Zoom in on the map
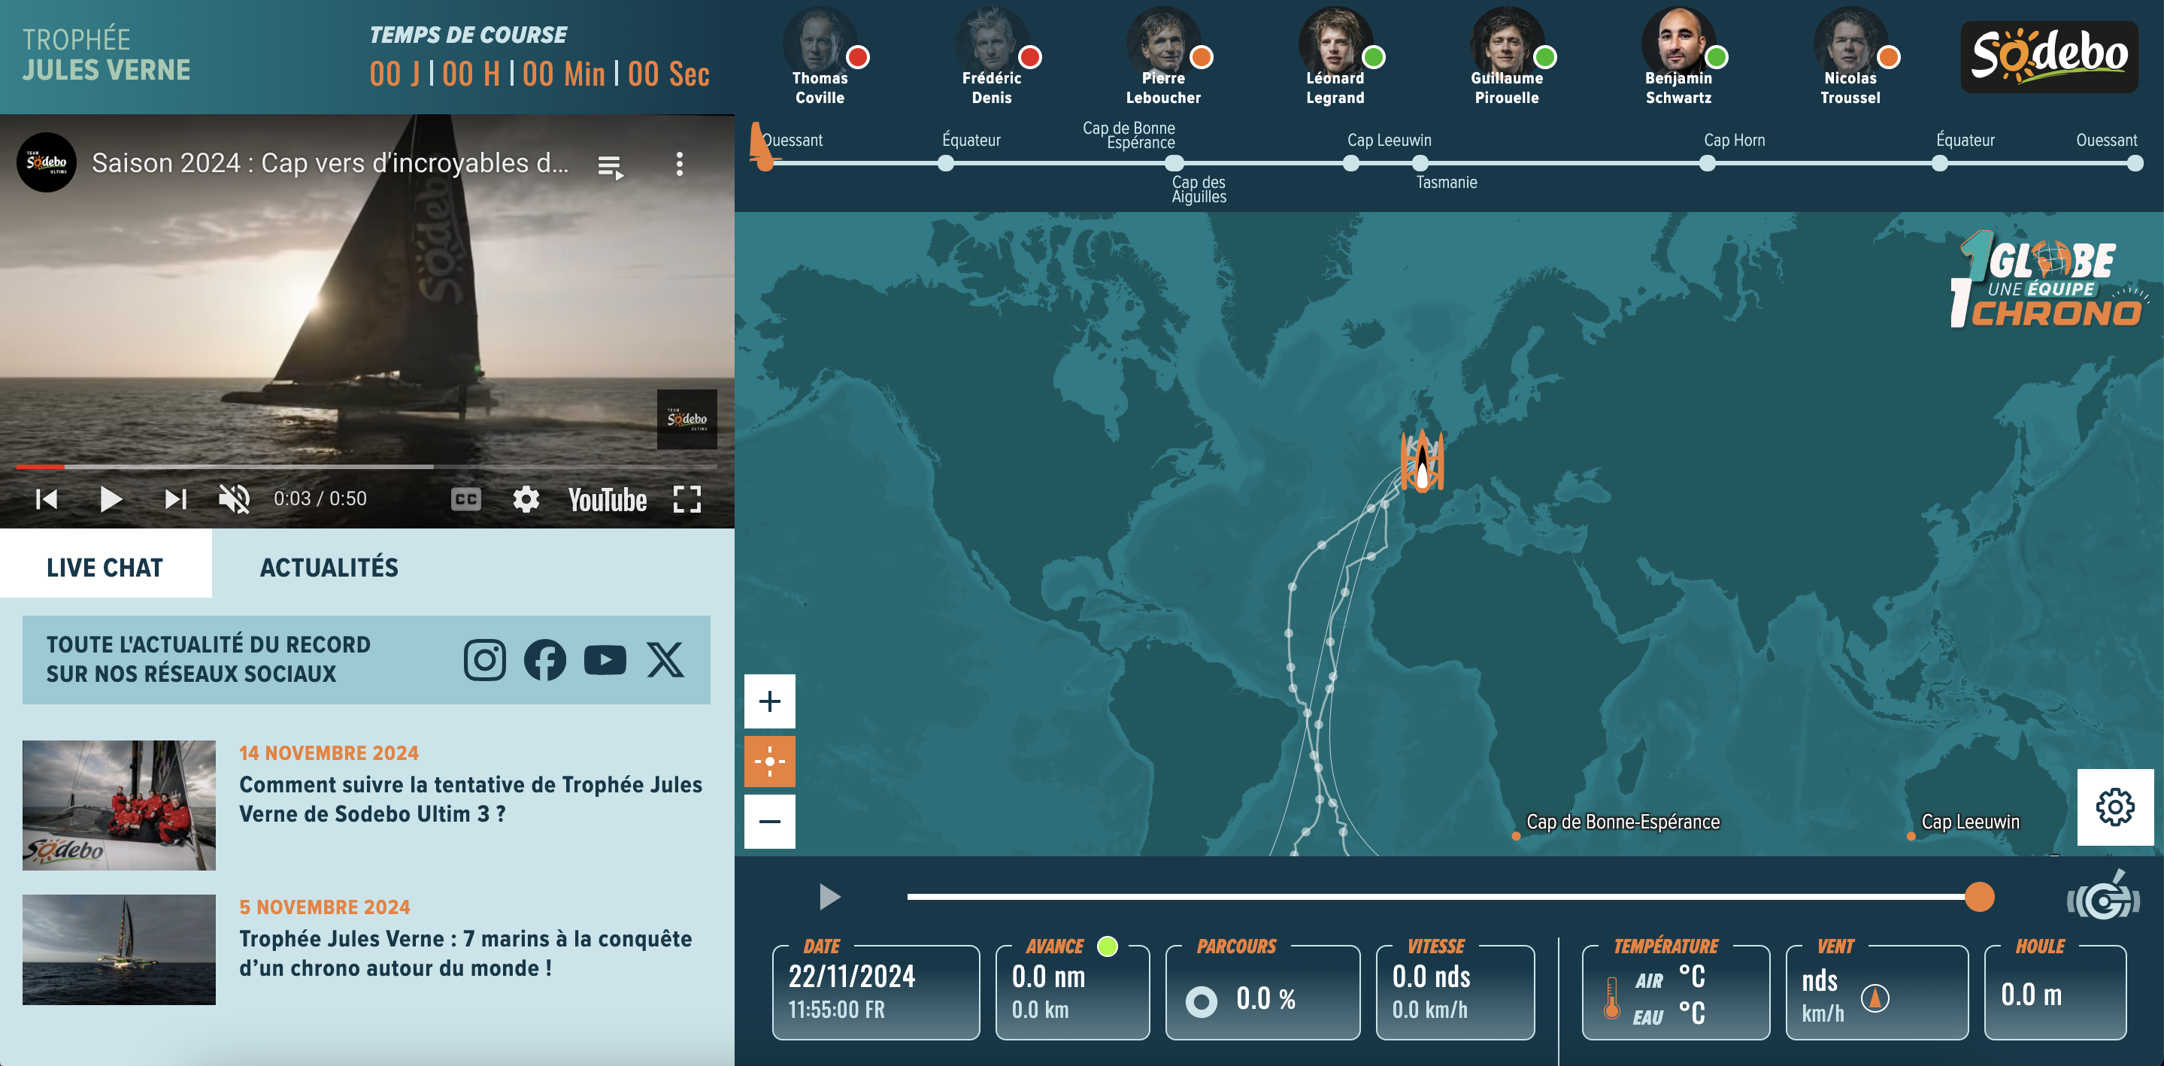 (x=769, y=701)
